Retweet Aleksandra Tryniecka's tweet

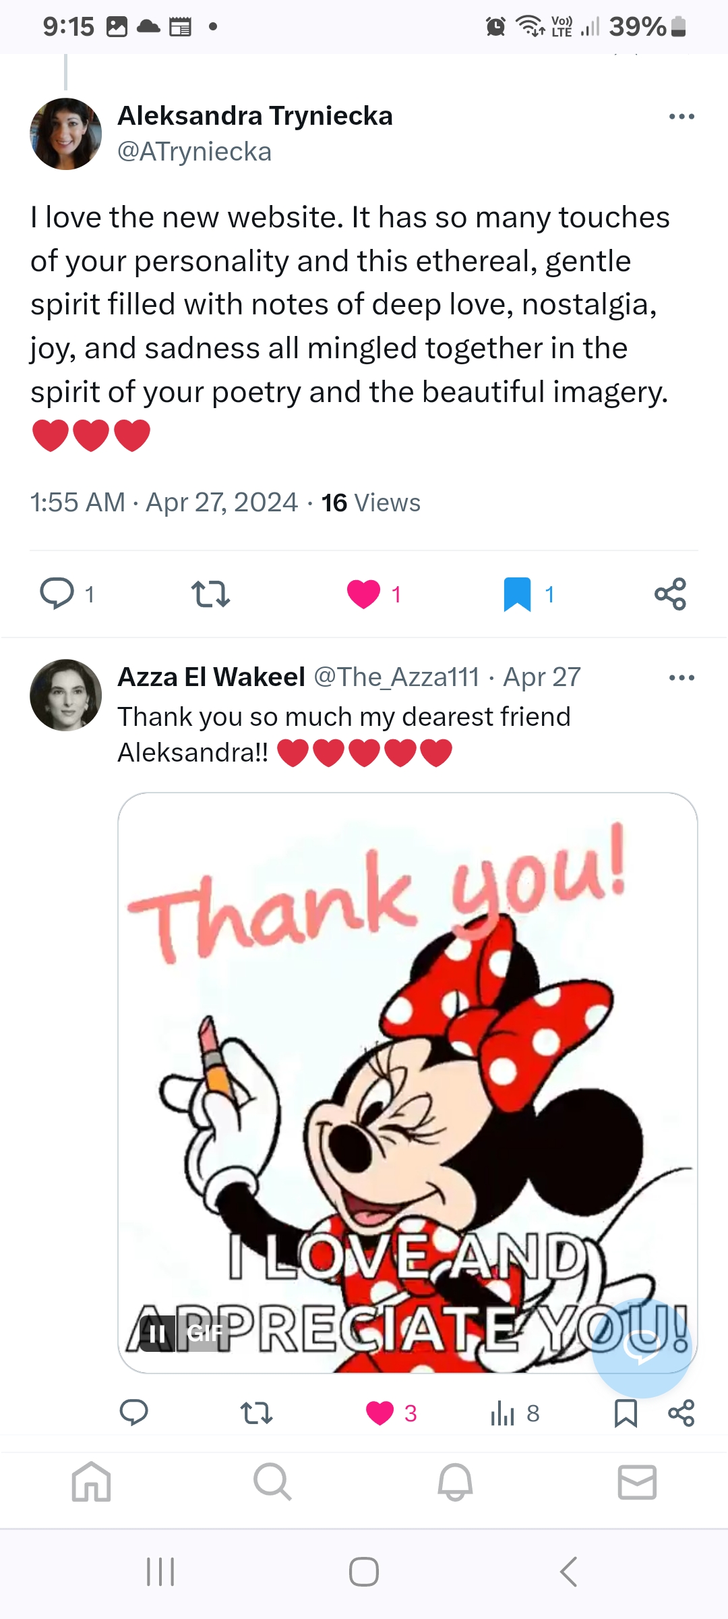(210, 594)
